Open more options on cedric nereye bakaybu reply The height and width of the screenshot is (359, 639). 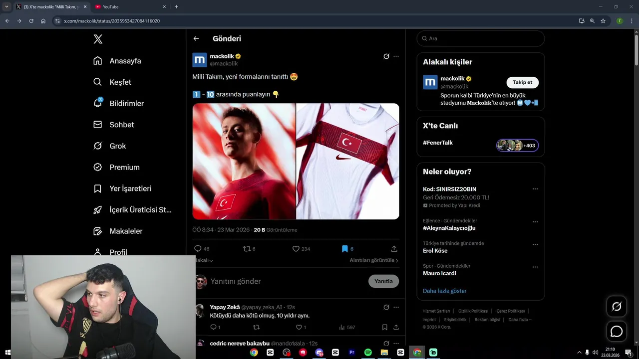396,344
